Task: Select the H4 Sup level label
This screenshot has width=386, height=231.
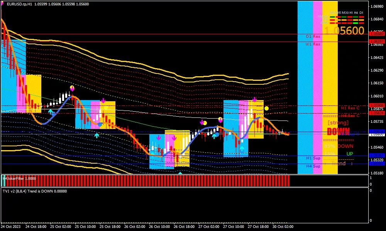Action: (x=313, y=166)
